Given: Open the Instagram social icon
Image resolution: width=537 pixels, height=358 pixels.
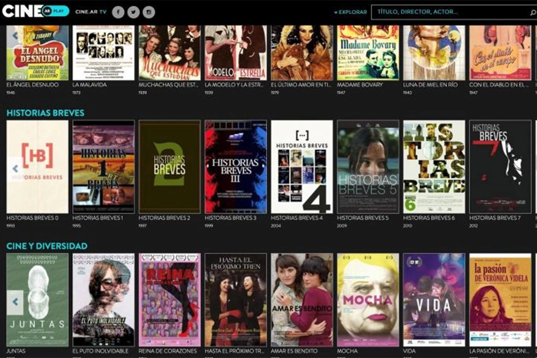Looking at the screenshot, I should pyautogui.click(x=149, y=12).
